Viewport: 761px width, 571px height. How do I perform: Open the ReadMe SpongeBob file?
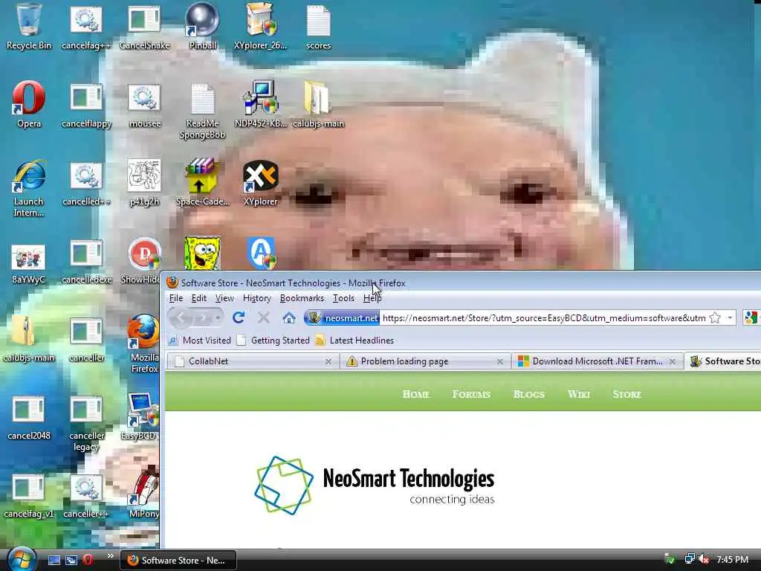point(202,98)
